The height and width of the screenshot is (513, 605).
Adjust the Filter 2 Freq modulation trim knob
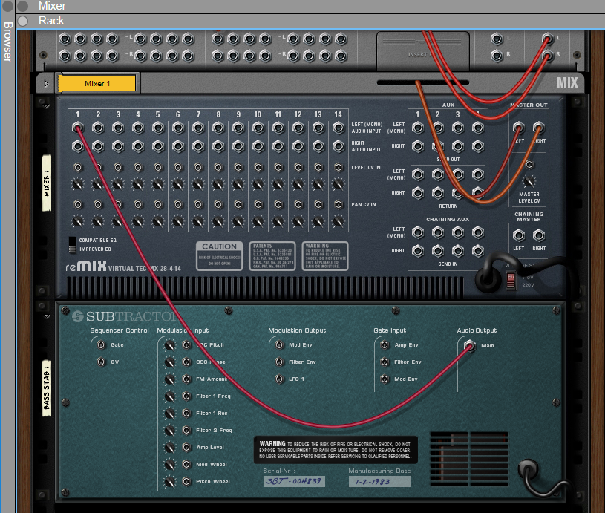click(170, 431)
